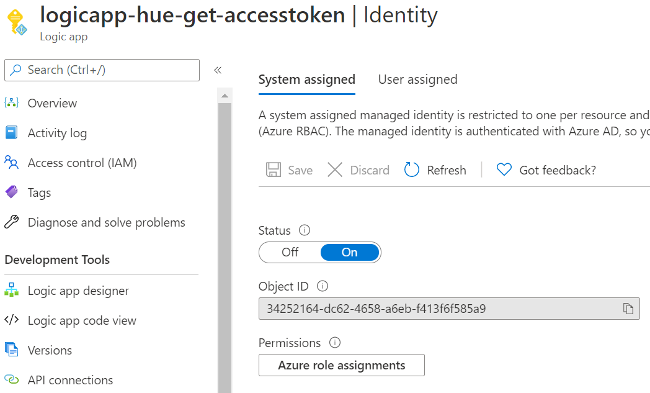The image size is (650, 393).
Task: Click the Logic app designer icon
Action: point(12,290)
